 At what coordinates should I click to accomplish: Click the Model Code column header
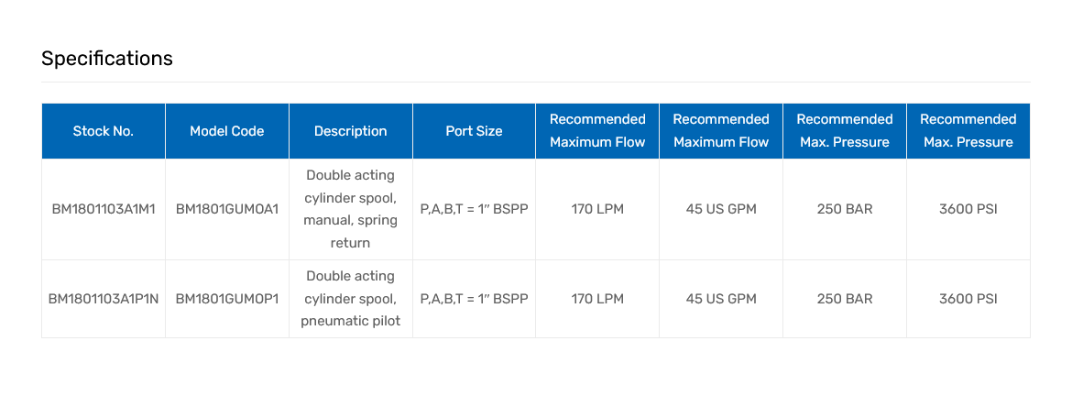(227, 131)
